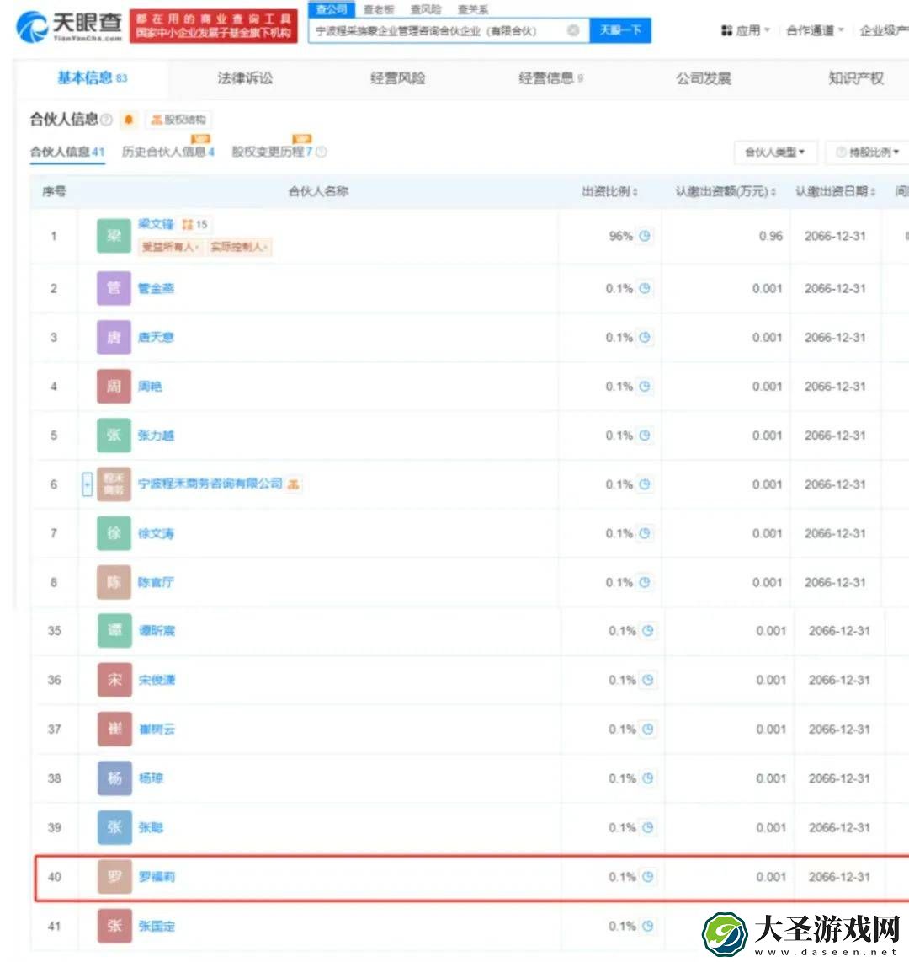Open the 15 companies badge next to 梁文锋

195,225
